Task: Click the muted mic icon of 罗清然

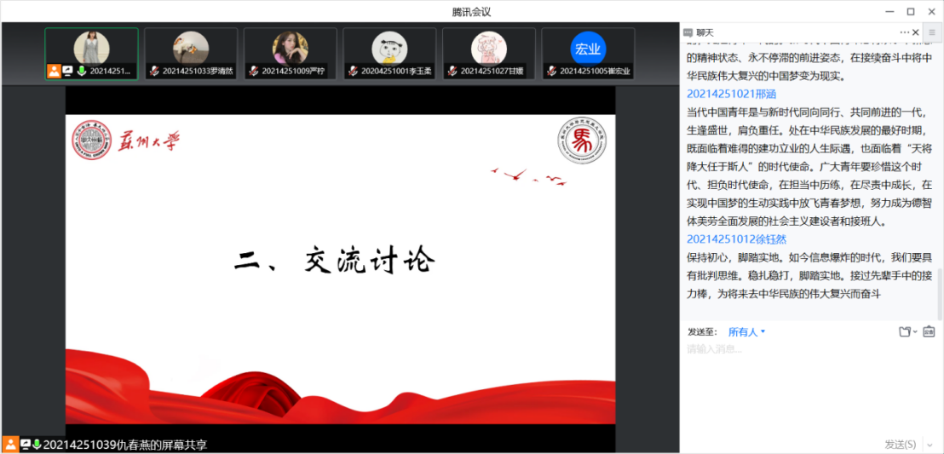Action: [x=154, y=72]
